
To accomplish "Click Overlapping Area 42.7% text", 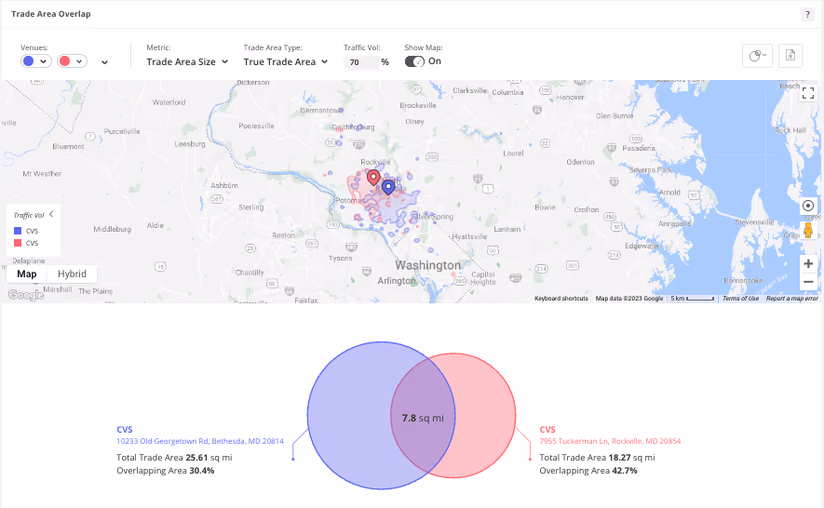I will [x=588, y=471].
